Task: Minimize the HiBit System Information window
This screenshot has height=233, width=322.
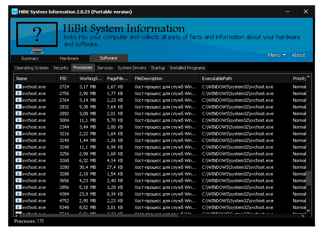Action: click(288, 12)
